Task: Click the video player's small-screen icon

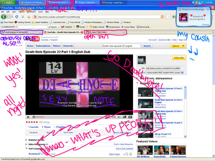Action: point(124,117)
